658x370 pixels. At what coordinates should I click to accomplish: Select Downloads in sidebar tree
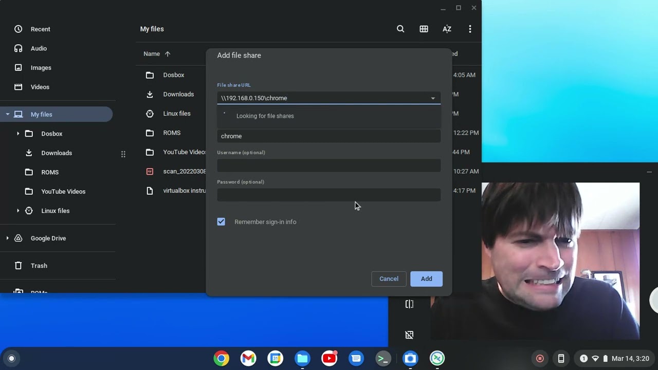coord(57,153)
